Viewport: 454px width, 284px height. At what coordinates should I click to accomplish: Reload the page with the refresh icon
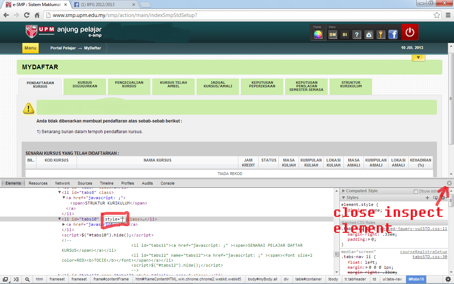[27, 15]
